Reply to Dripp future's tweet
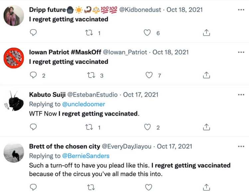Image resolution: width=249 pixels, height=194 pixels. pyautogui.click(x=33, y=33)
